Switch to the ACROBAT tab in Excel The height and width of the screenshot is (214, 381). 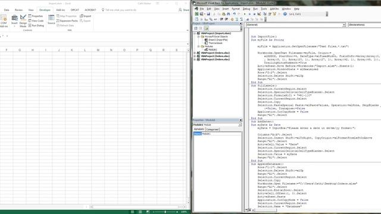point(90,10)
